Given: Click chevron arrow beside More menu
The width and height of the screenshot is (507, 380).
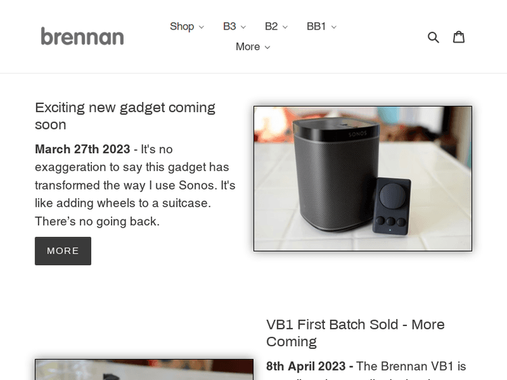Looking at the screenshot, I should click(268, 47).
